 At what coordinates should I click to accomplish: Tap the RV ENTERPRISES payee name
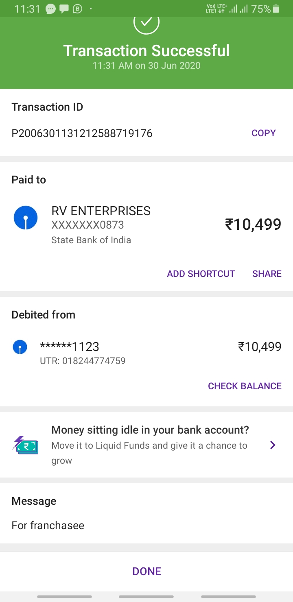(101, 211)
